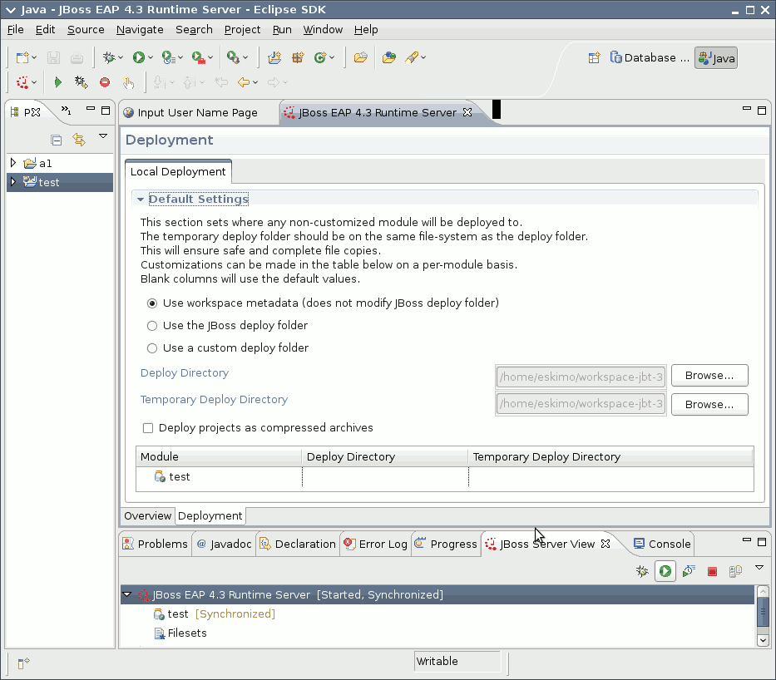
Task: Click the Open Perspective icon
Action: coord(595,58)
